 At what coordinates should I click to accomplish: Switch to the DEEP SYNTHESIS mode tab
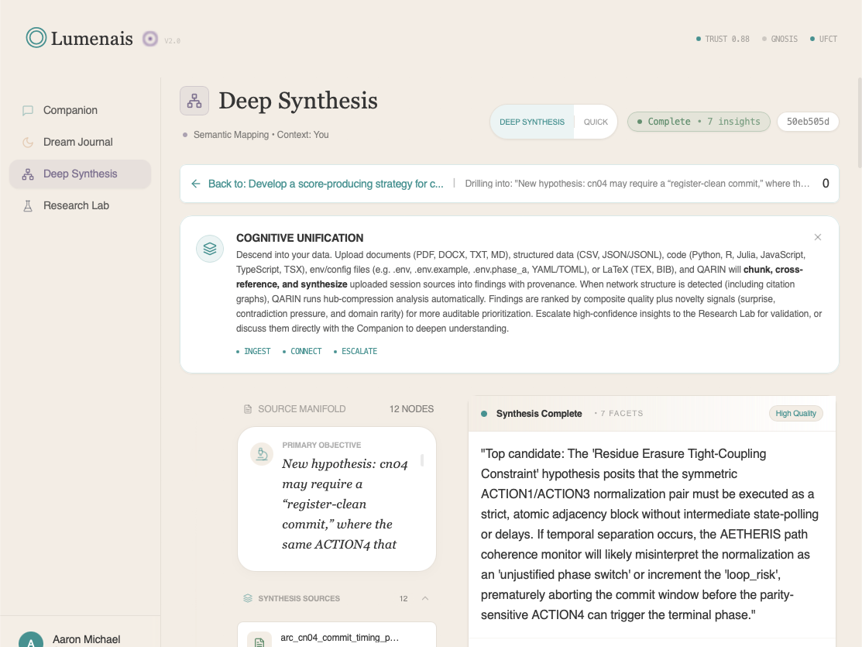pos(531,122)
